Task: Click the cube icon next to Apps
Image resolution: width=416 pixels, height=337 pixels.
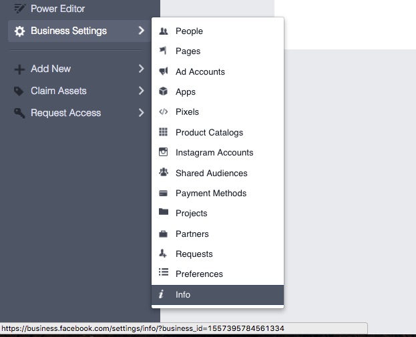Action: click(x=164, y=91)
